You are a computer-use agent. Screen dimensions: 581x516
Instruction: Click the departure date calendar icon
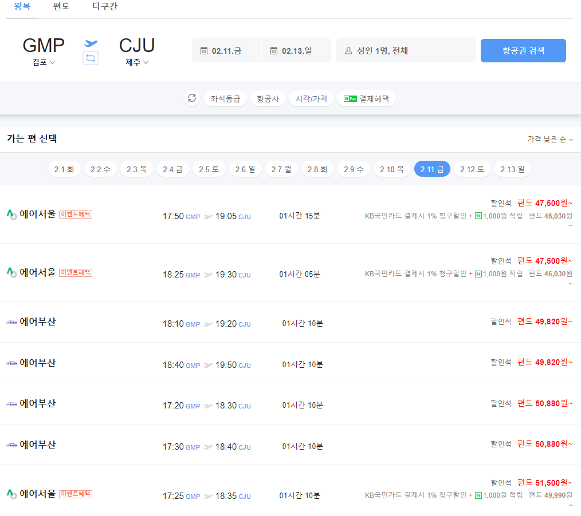click(204, 51)
